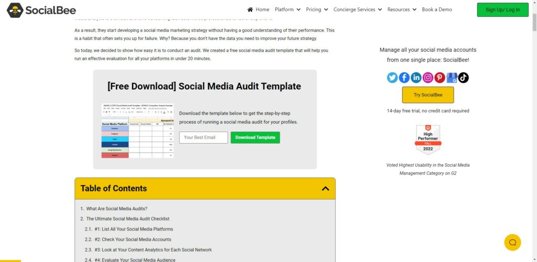Click the audit template spreadsheet thumbnail
Screen dimensions: 537x262
pos(138,130)
